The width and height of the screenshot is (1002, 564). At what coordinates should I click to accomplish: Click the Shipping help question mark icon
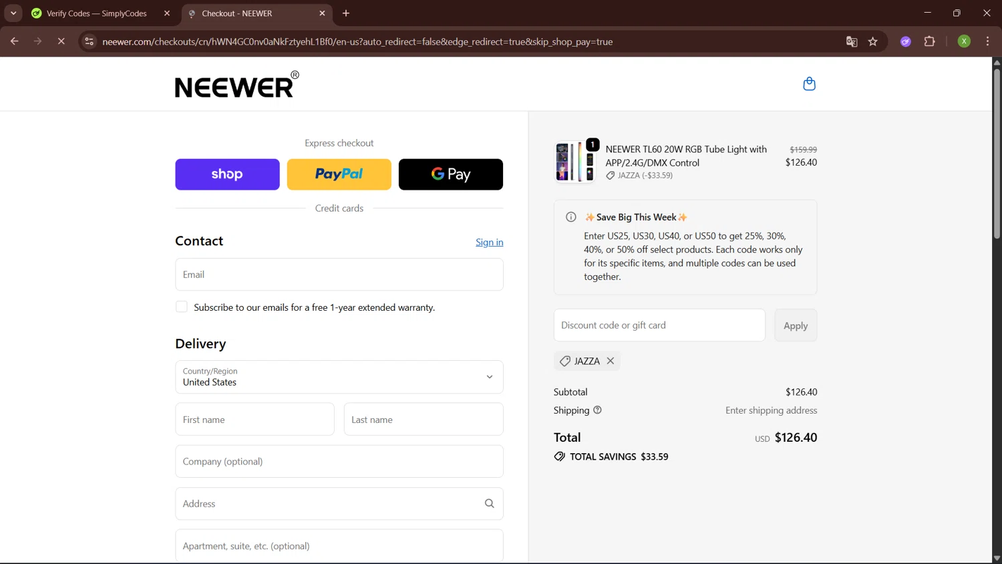(597, 410)
